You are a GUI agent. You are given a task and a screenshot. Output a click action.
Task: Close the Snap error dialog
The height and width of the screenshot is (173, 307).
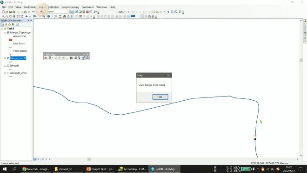(168, 75)
